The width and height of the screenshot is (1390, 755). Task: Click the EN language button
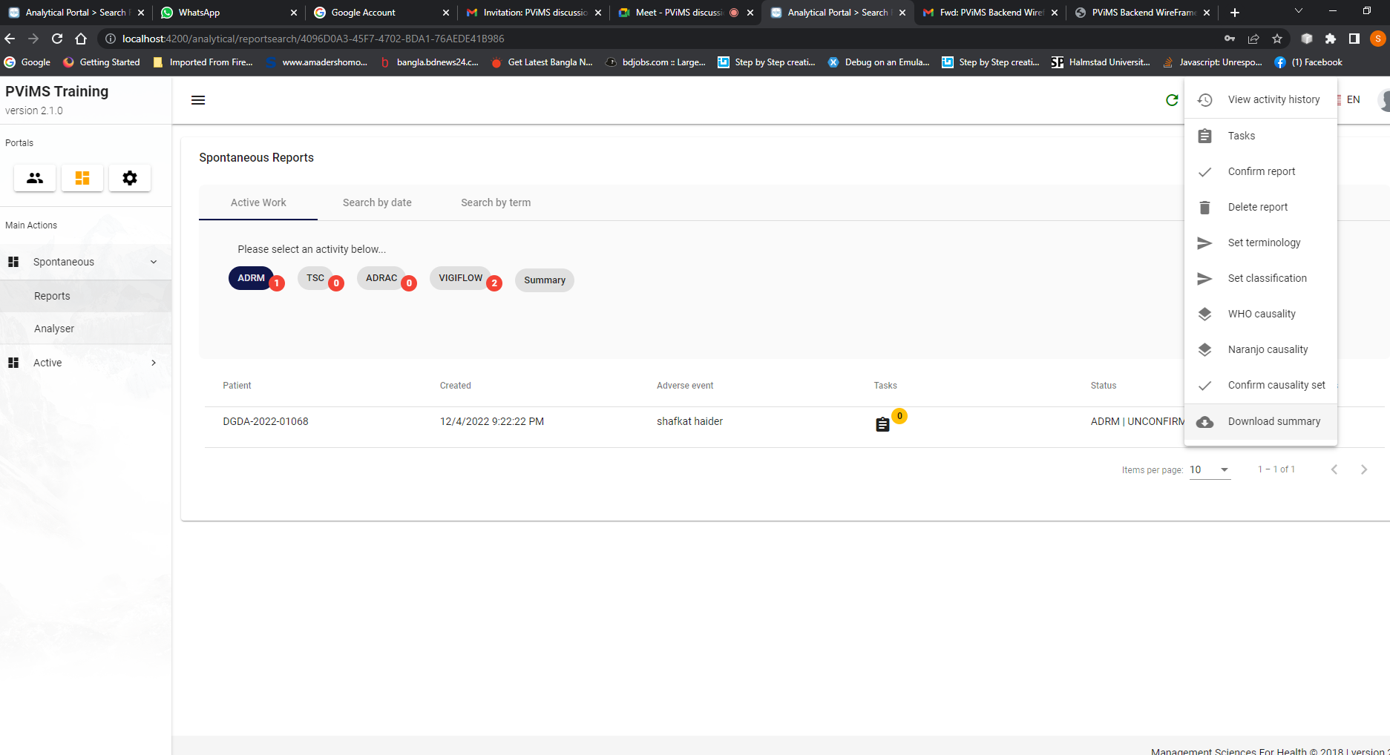[x=1353, y=99]
